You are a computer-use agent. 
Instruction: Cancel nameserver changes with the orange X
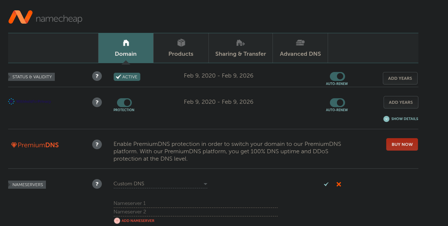point(339,184)
